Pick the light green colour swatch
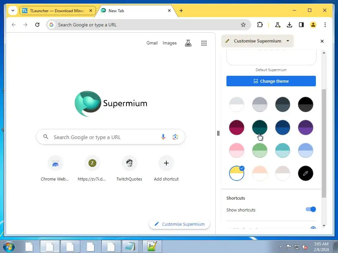 click(259, 150)
